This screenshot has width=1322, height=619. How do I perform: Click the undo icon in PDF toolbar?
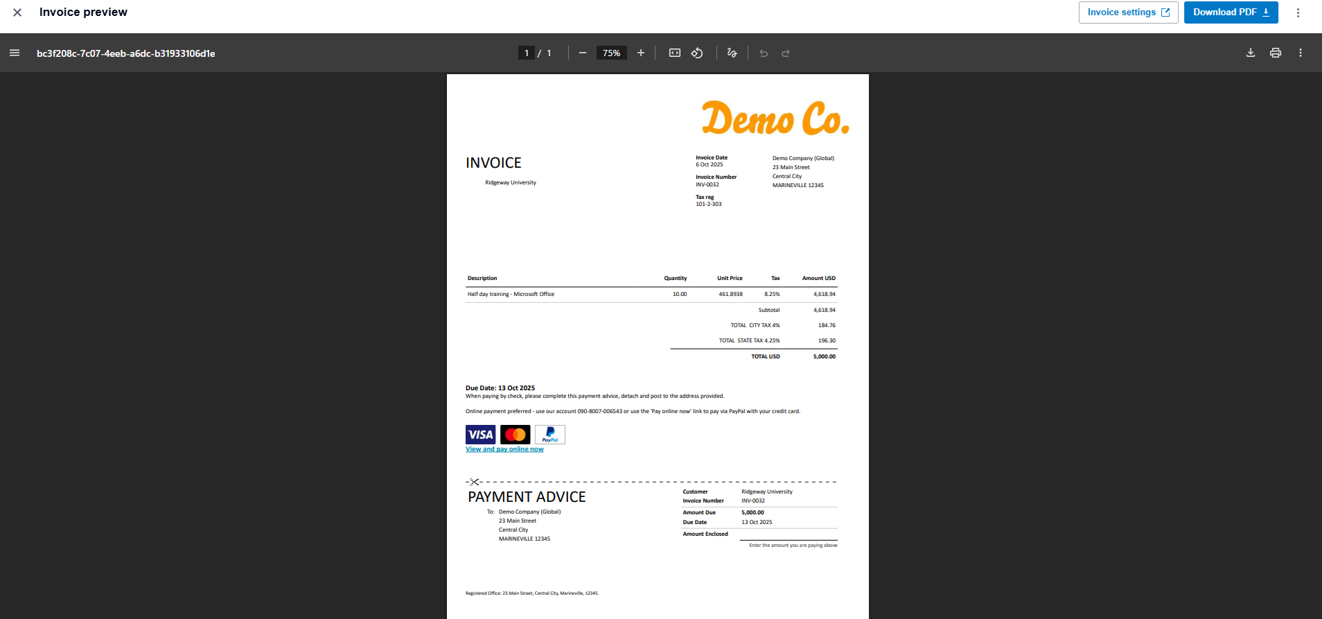tap(764, 53)
